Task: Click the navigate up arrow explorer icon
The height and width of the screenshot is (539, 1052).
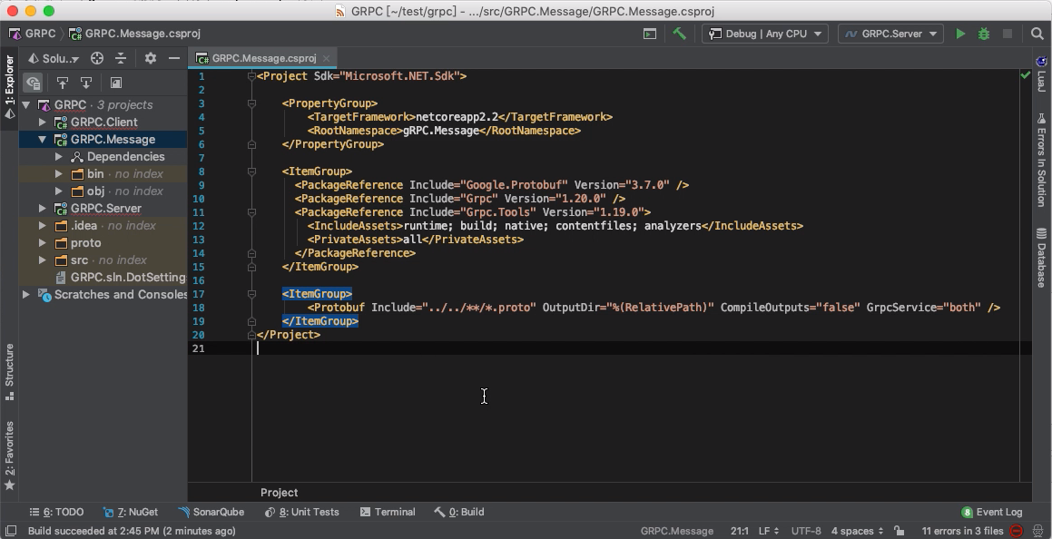Action: [63, 83]
